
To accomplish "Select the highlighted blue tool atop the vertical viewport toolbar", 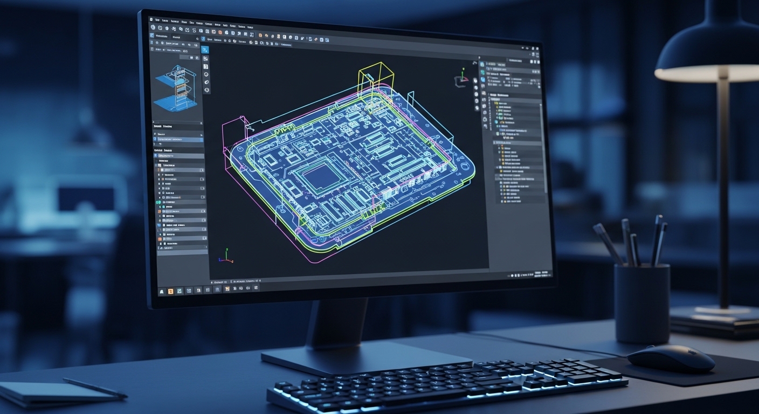I will tap(205, 50).
